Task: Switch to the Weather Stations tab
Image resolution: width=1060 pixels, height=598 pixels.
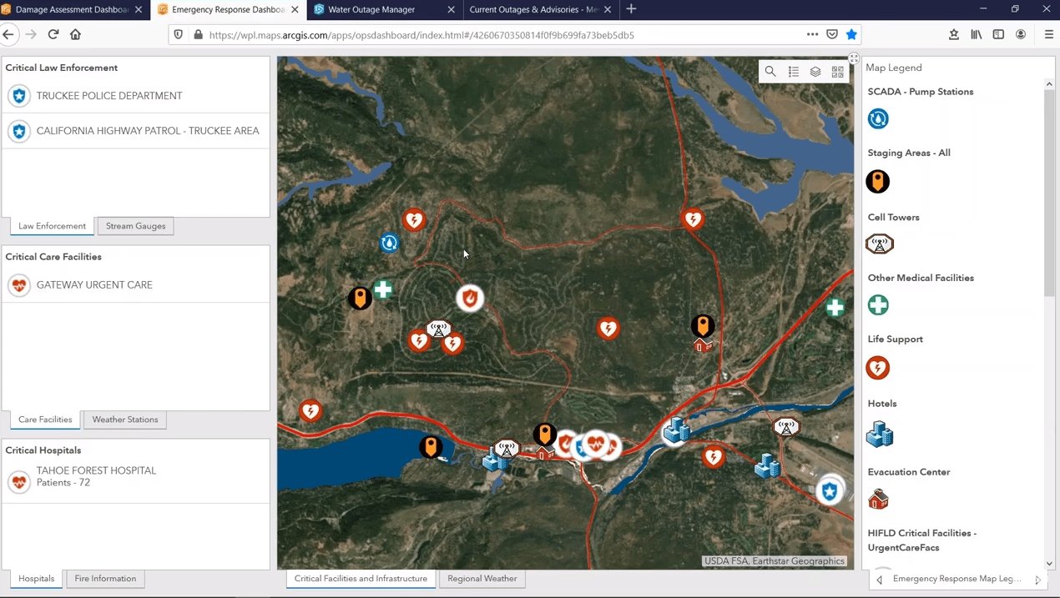Action: click(x=125, y=420)
